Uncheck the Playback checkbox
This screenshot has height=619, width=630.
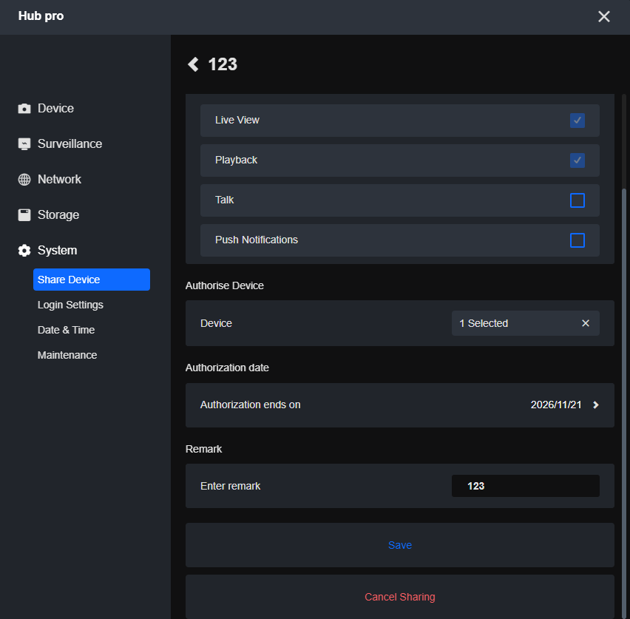[577, 160]
